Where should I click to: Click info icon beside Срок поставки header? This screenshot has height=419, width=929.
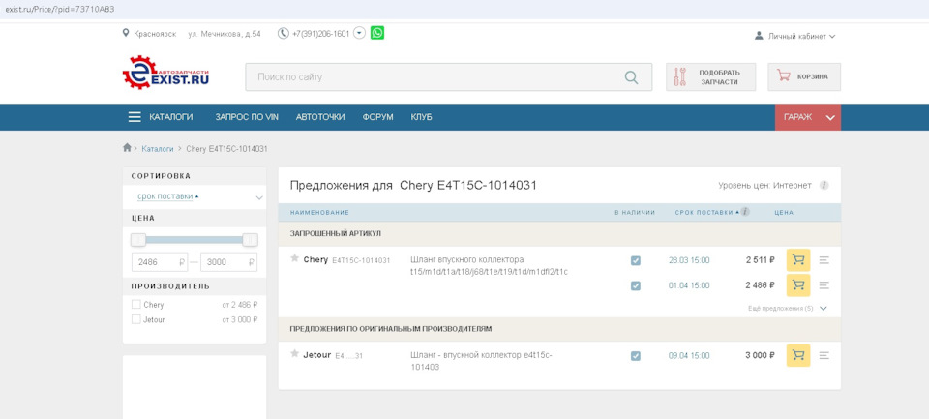coord(745,212)
